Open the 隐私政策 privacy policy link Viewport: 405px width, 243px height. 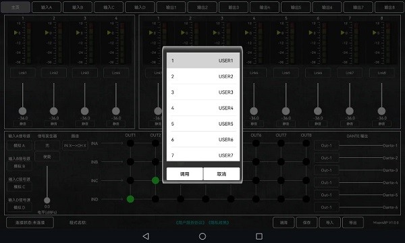click(219, 222)
